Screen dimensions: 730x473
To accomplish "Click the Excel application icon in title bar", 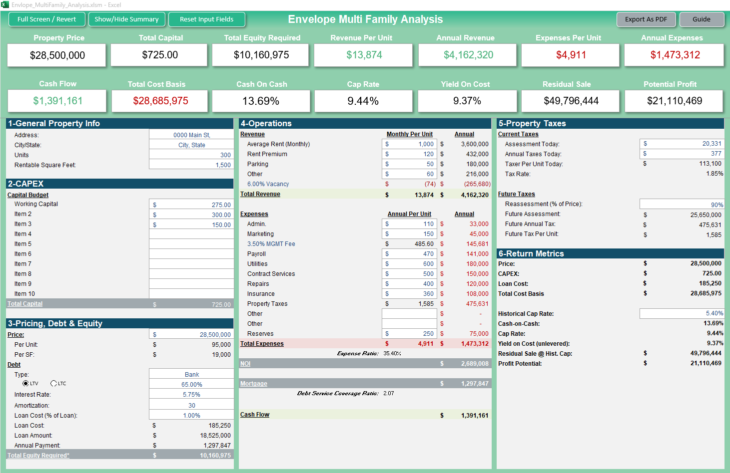I will 5,5.
